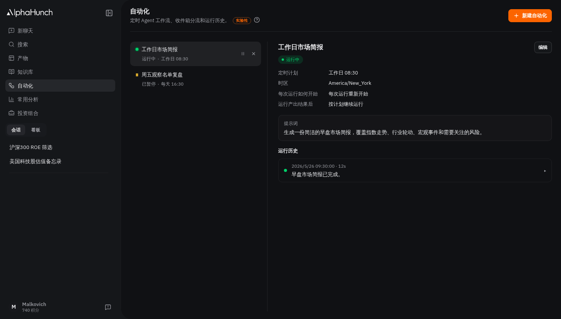Click the 自动化 workflow icon
Image resolution: width=561 pixels, height=319 pixels.
[x=11, y=86]
